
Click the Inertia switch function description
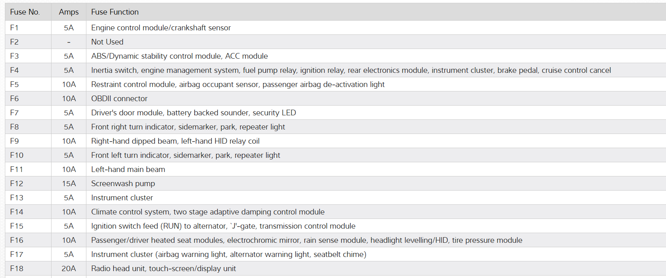[x=350, y=70]
